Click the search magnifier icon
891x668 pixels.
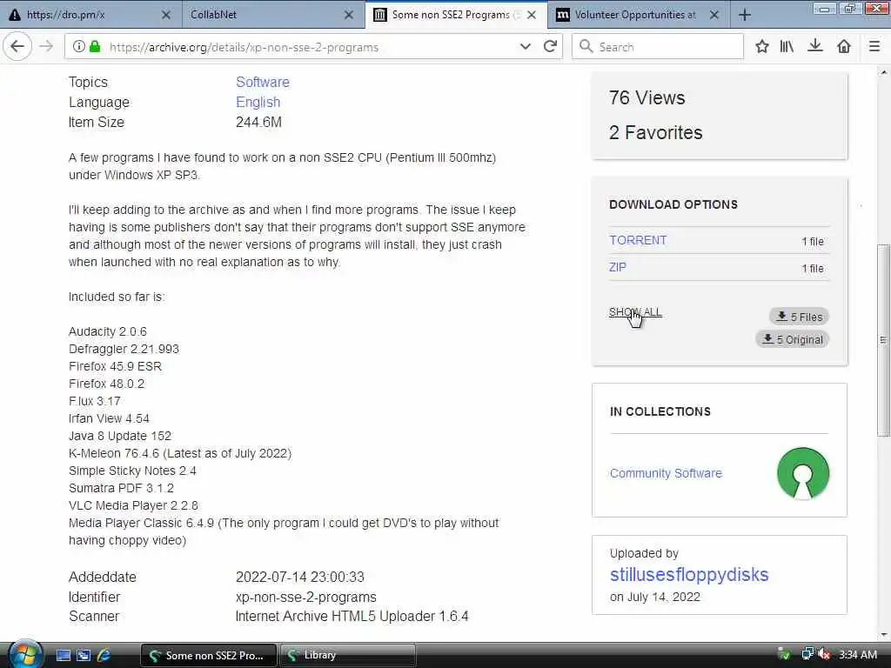coord(586,47)
